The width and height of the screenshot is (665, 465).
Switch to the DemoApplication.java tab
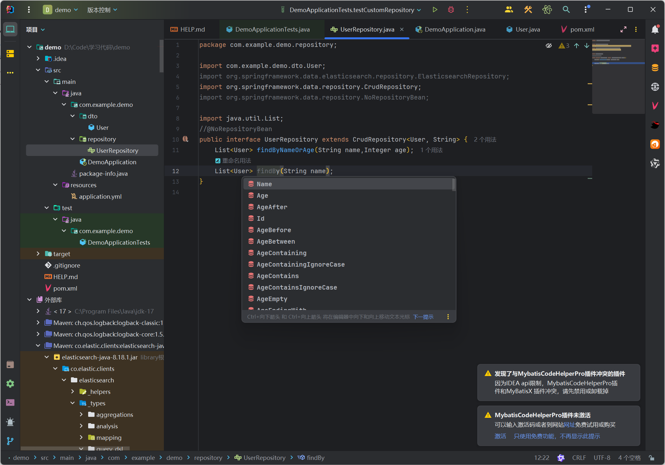coord(450,29)
